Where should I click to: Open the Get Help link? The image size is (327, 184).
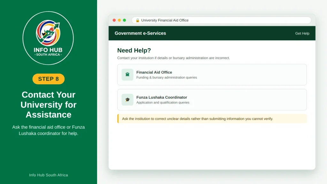tap(302, 33)
